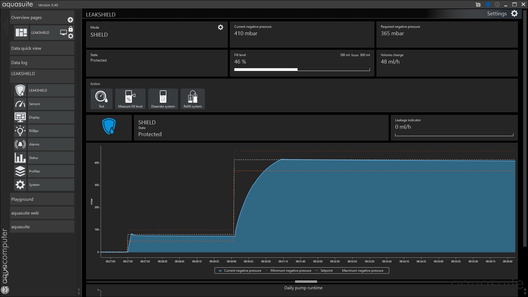The height and width of the screenshot is (297, 528).
Task: Click the Sensors gauge icon
Action: click(20, 104)
